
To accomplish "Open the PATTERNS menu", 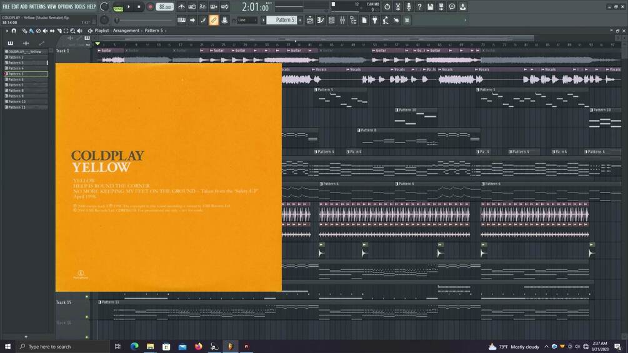I will coord(37,7).
